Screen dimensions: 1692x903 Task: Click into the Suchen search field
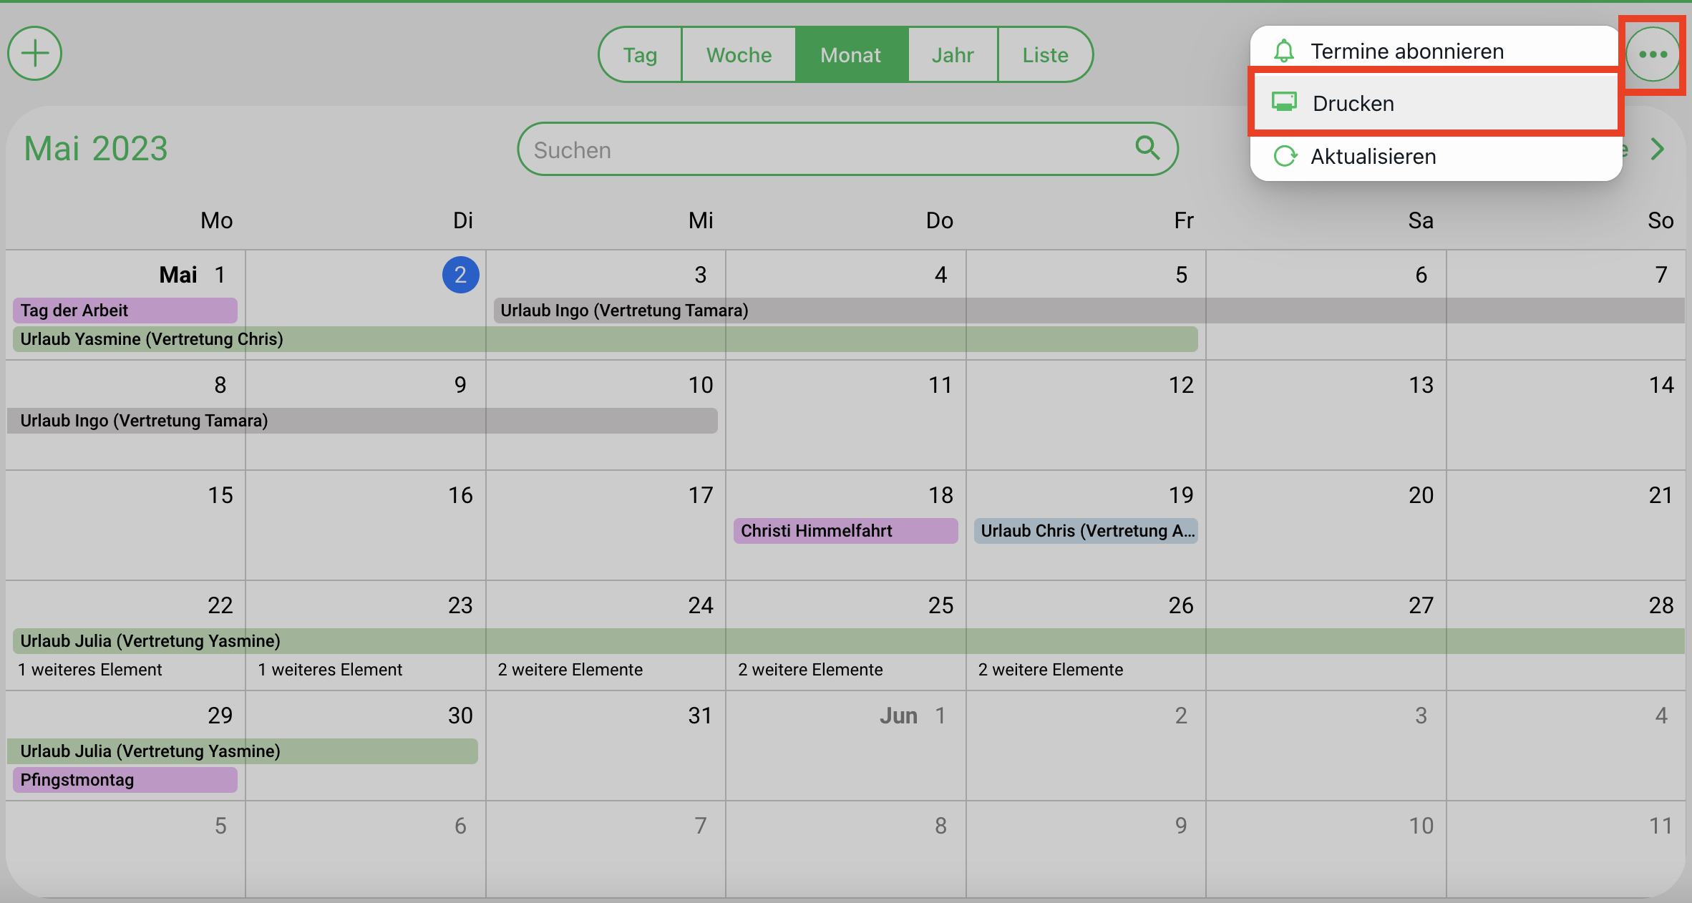click(x=847, y=149)
